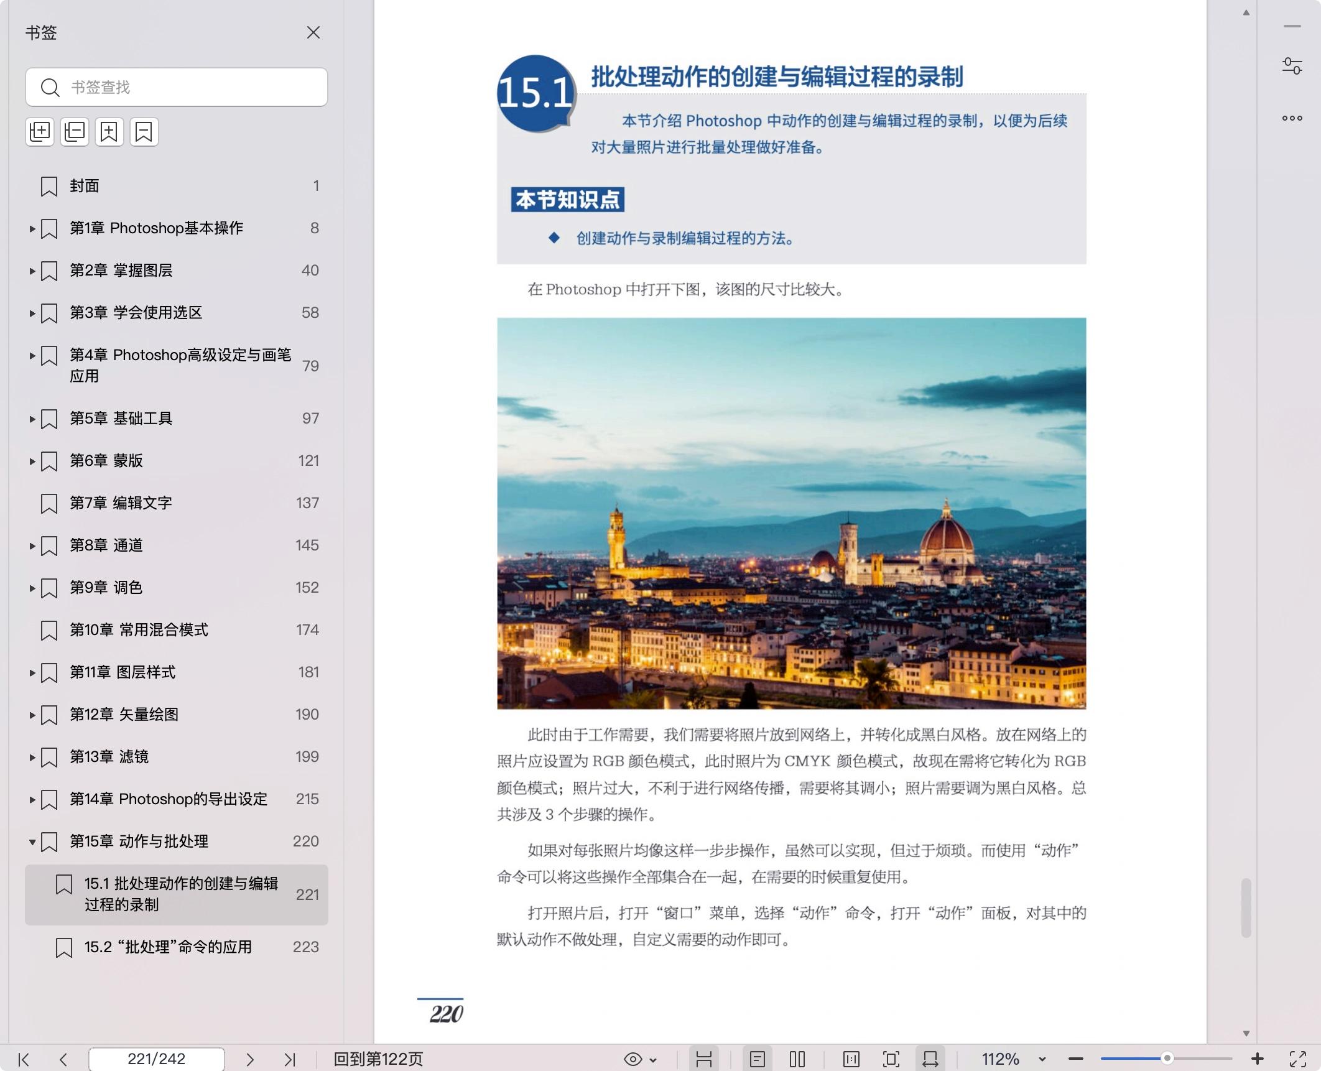Click the bookmark search field
This screenshot has width=1321, height=1071.
(177, 87)
